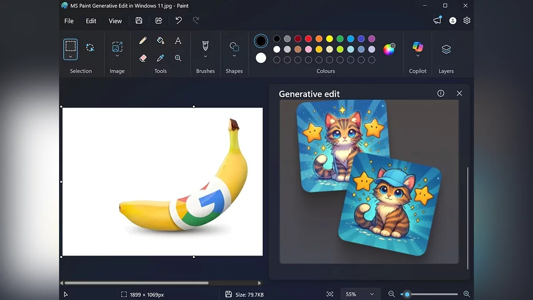Select the Magnifier tool
The width and height of the screenshot is (533, 300).
178,58
